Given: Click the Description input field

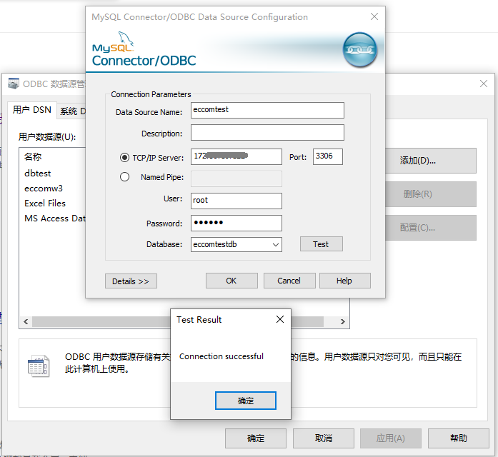Looking at the screenshot, I should [x=267, y=132].
